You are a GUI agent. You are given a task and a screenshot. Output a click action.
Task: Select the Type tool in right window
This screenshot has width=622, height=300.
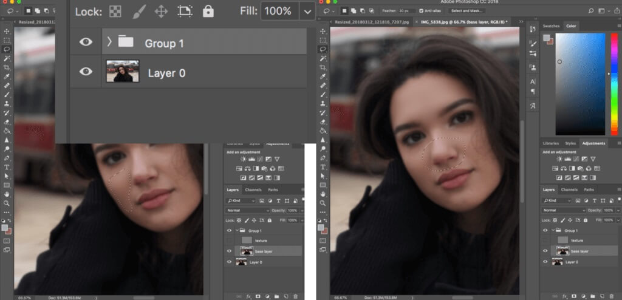[323, 166]
